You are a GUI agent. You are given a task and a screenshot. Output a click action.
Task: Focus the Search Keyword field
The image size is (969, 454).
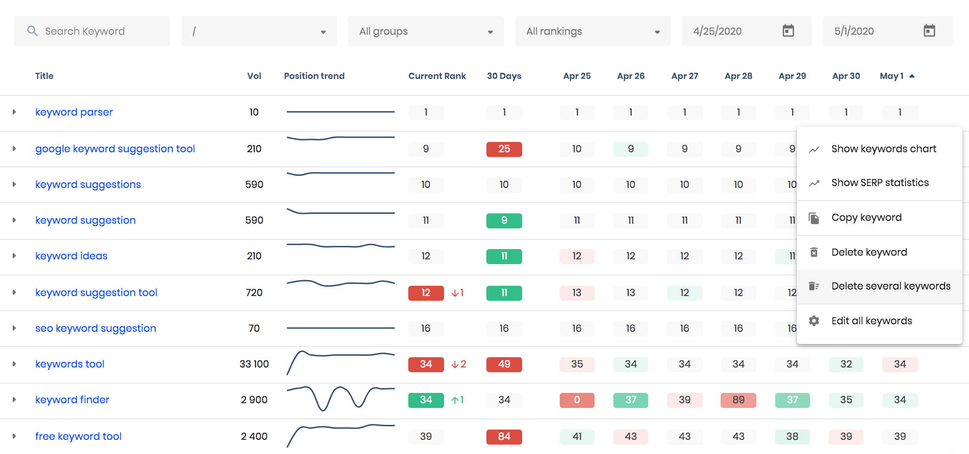[x=92, y=31]
